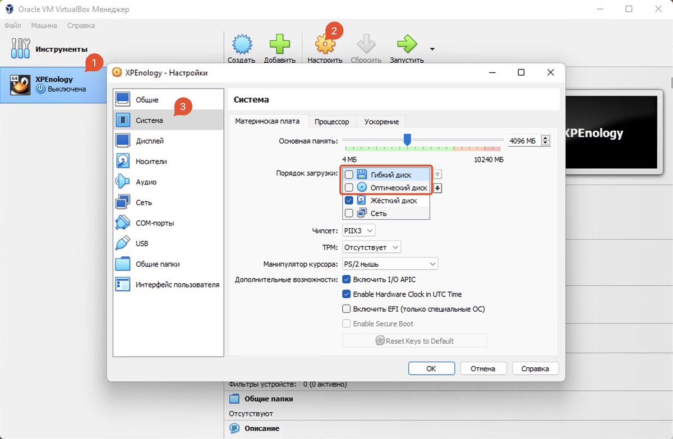Click the VirtualBox title bar app icon
The height and width of the screenshot is (439, 673).
(x=10, y=9)
